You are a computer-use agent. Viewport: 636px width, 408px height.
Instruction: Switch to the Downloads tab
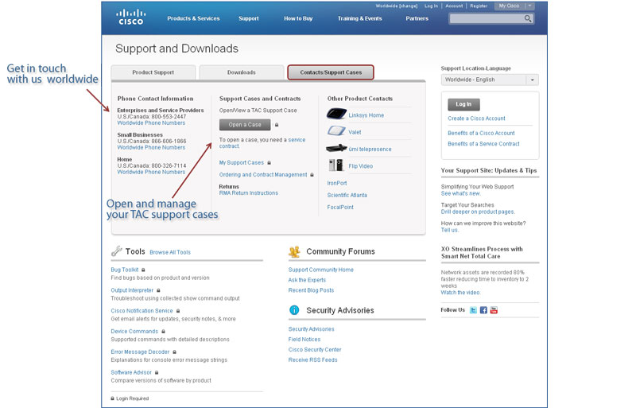(242, 72)
